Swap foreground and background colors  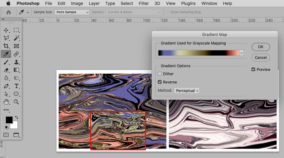[x=17, y=118]
